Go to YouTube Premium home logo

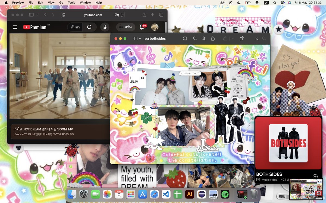(35, 27)
